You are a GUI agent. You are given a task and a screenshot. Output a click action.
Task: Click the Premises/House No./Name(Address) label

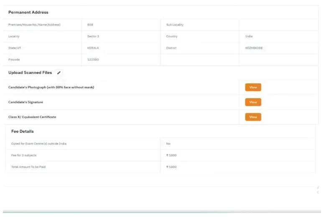pyautogui.click(x=34, y=25)
